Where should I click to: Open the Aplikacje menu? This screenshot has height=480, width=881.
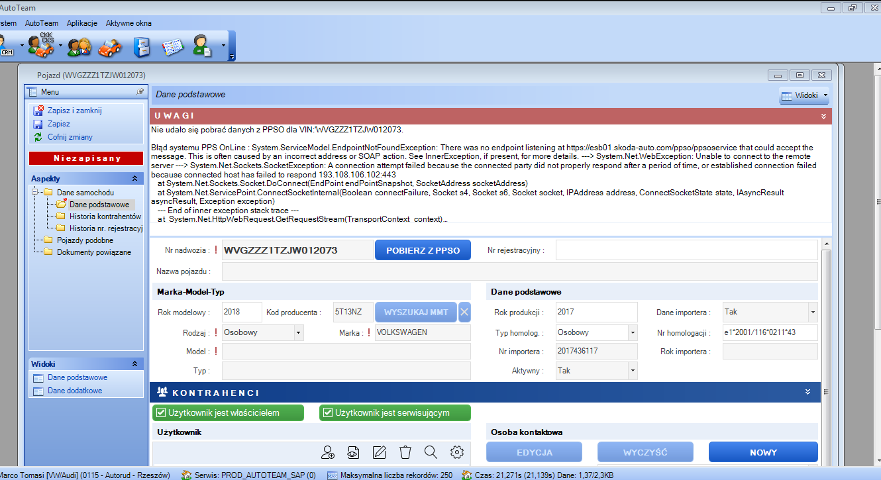(81, 23)
